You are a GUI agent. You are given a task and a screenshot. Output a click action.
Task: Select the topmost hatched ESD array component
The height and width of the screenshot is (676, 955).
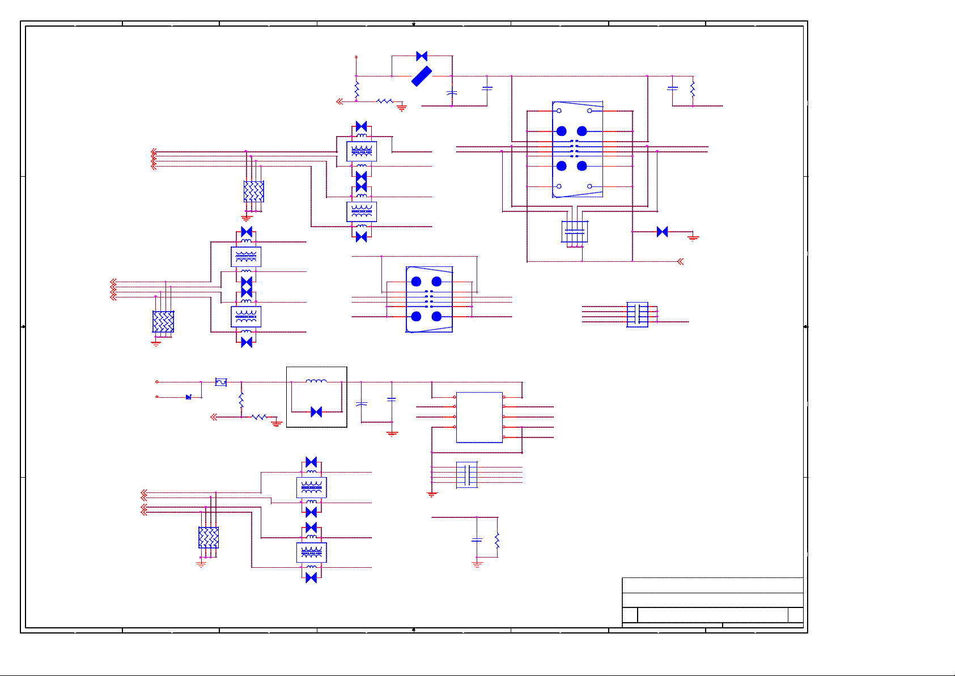[x=254, y=192]
